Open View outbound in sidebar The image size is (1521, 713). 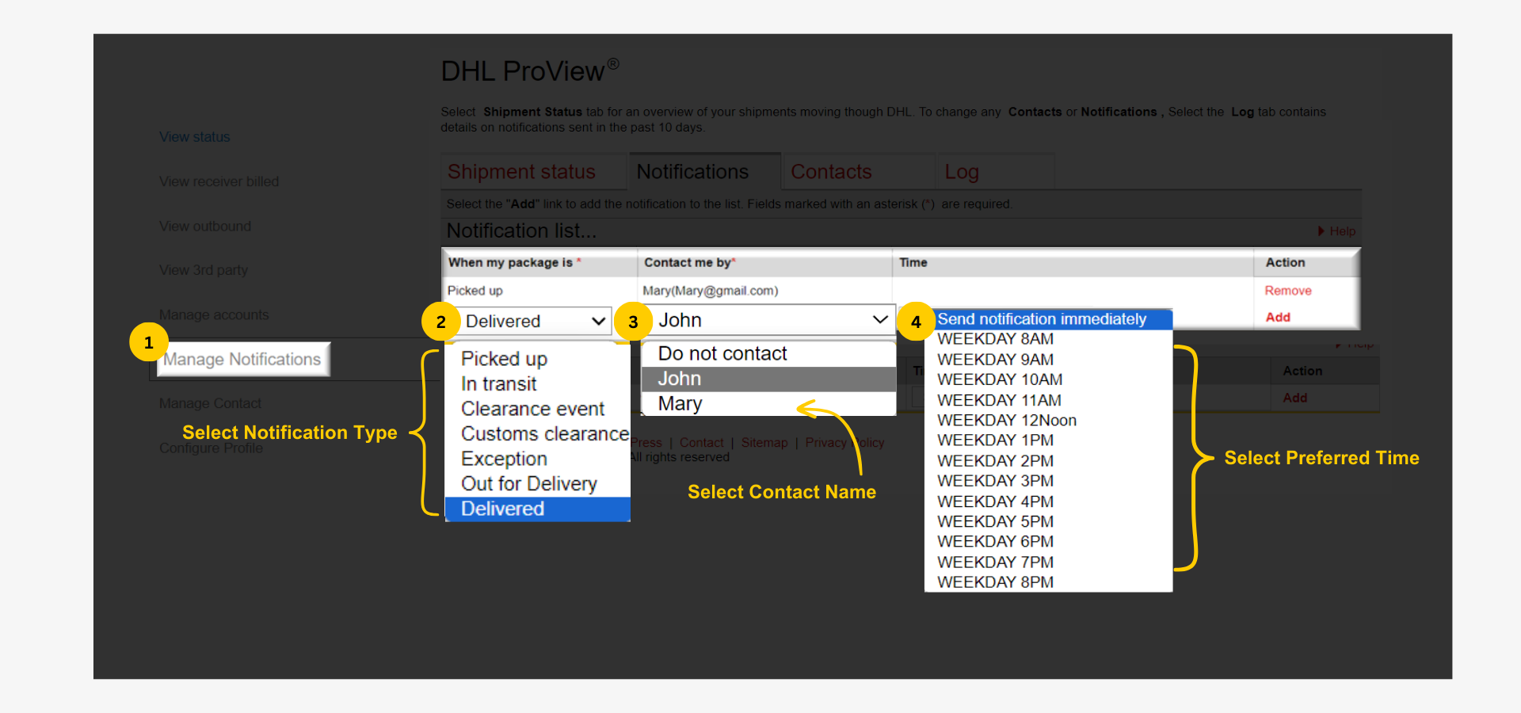205,226
